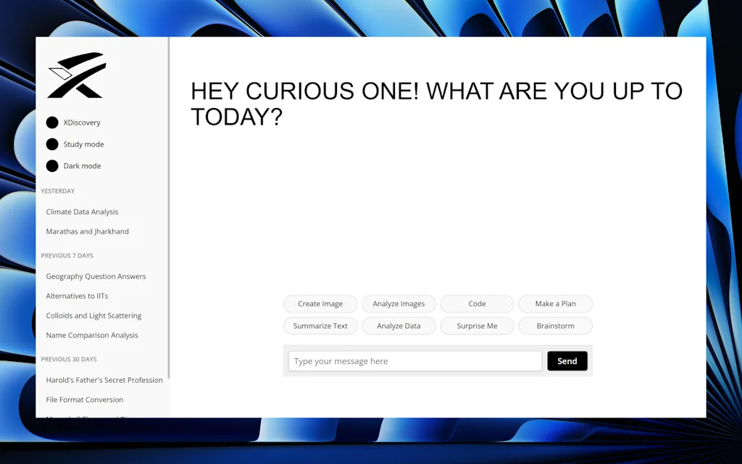This screenshot has width=742, height=464.
Task: Toggle Dark mode in the sidebar
Action: click(x=73, y=166)
